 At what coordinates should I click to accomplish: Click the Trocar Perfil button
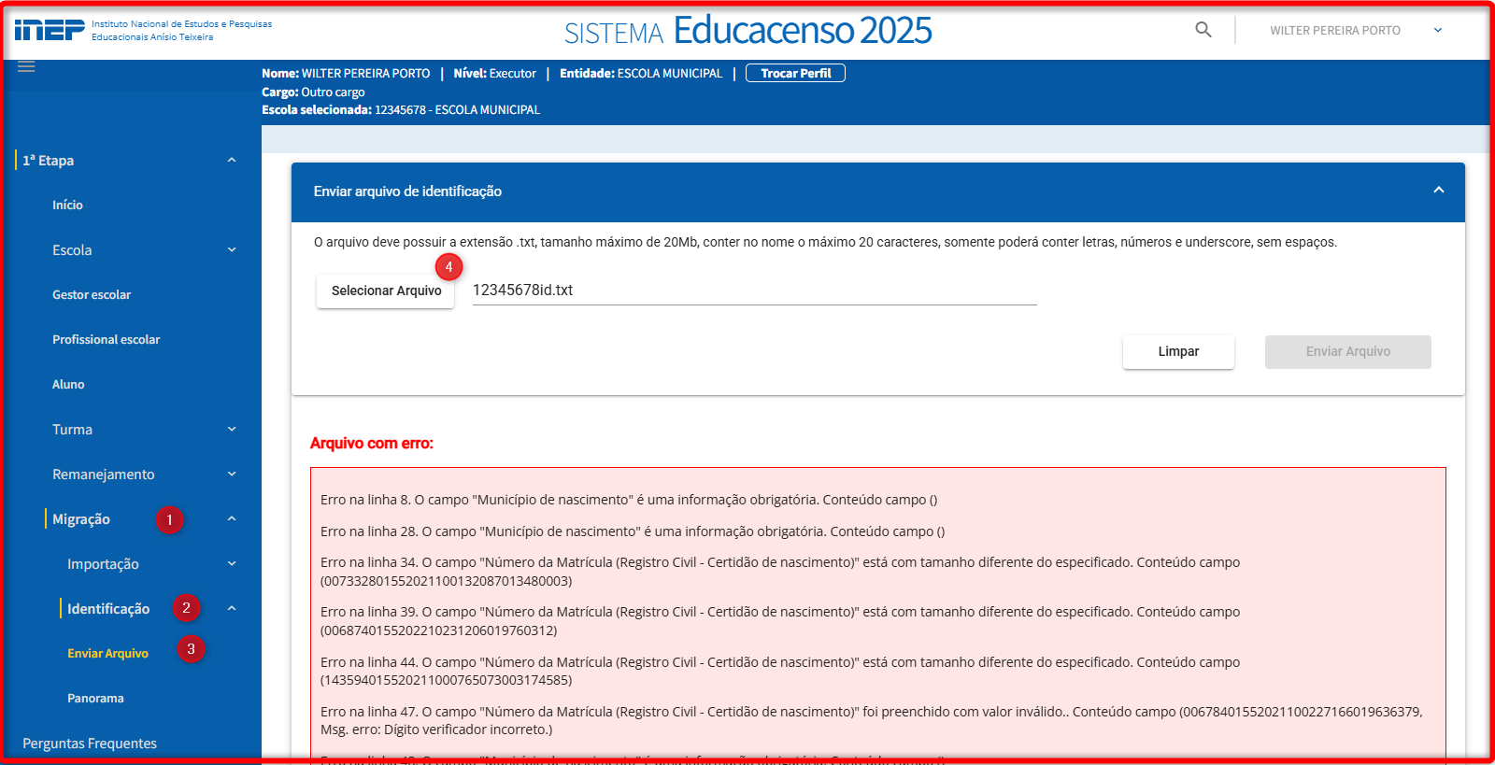coord(795,73)
